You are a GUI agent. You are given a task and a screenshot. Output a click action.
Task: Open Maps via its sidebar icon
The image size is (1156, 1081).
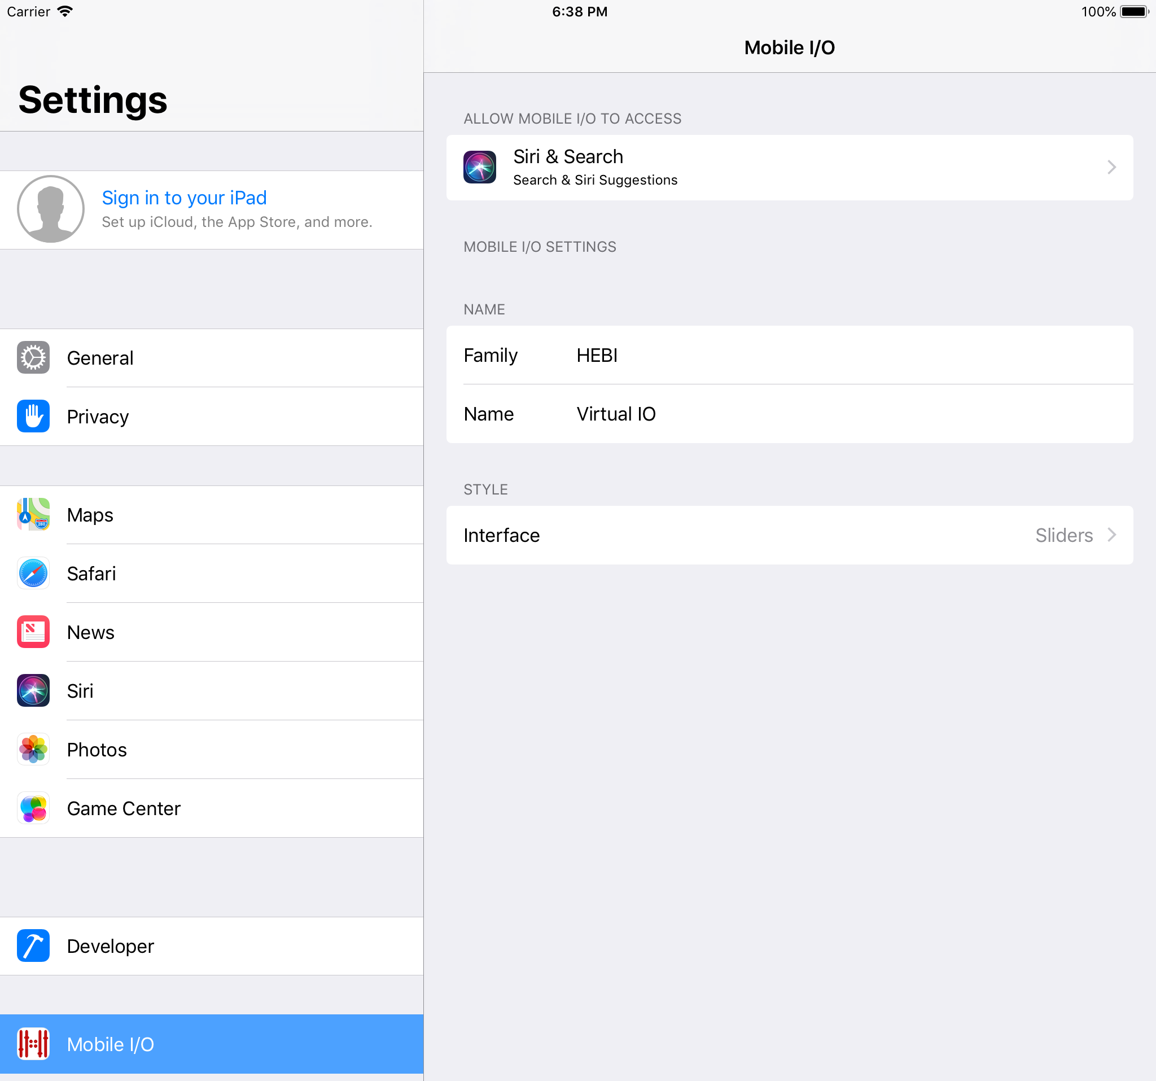(33, 515)
